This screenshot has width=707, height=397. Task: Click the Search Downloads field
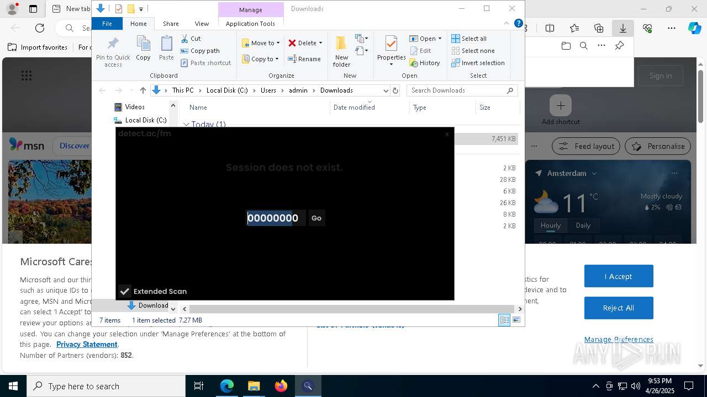[x=463, y=90]
